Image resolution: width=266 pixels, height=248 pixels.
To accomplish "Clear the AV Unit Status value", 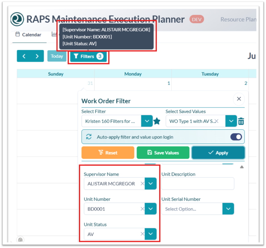I will point(142,234).
